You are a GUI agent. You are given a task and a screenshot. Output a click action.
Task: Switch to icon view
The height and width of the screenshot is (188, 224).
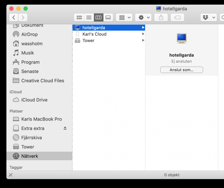pyautogui.click(x=79, y=18)
